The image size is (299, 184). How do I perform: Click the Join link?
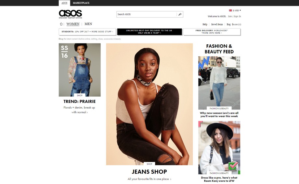[230, 16]
